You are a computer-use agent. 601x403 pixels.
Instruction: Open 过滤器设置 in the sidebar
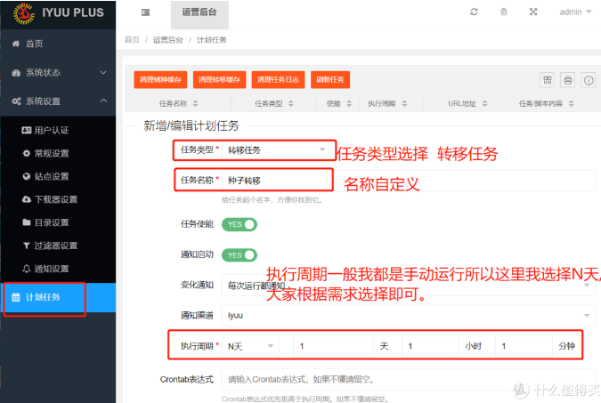pos(58,246)
